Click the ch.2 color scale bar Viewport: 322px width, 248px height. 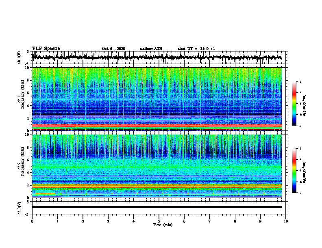point(294,170)
